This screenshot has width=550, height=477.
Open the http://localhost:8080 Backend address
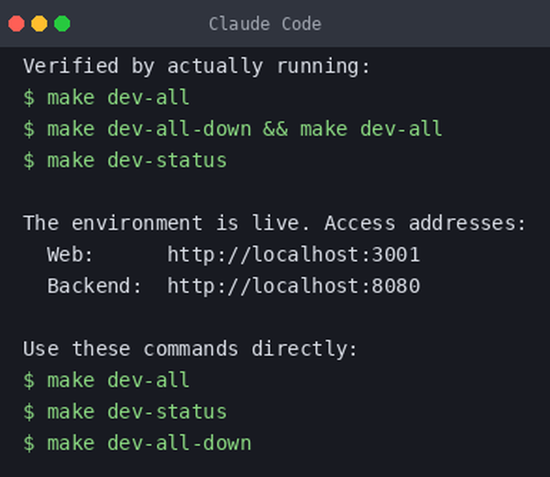294,286
